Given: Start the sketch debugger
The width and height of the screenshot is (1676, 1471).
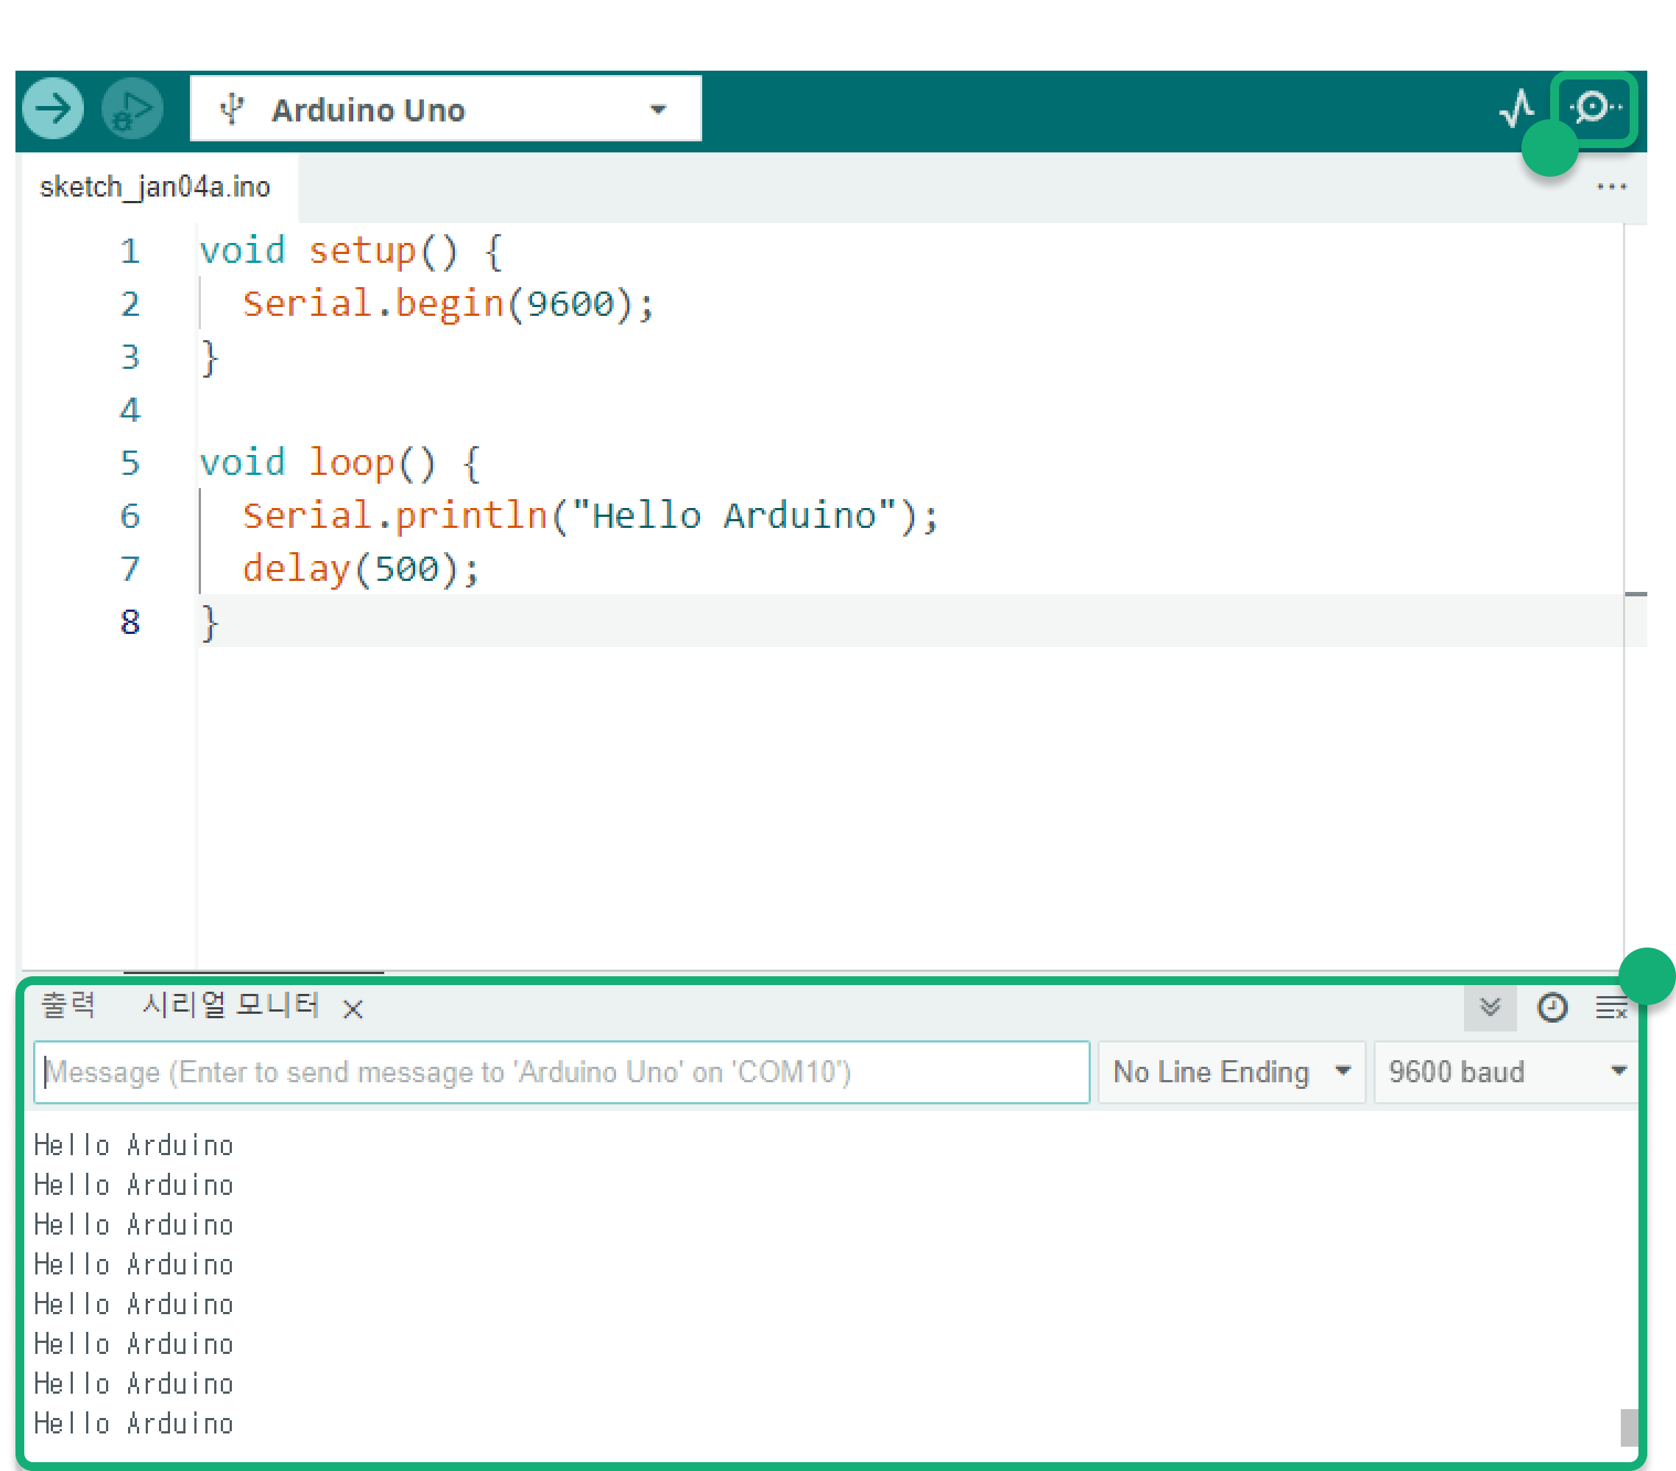Looking at the screenshot, I should (x=132, y=108).
